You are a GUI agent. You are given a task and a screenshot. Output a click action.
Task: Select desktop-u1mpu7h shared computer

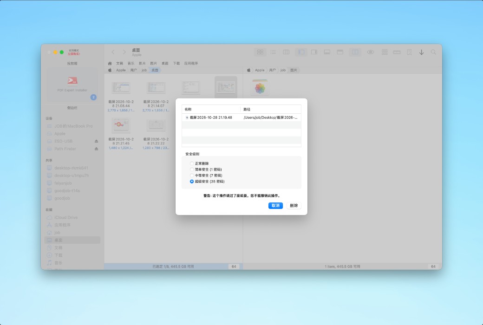point(72,175)
